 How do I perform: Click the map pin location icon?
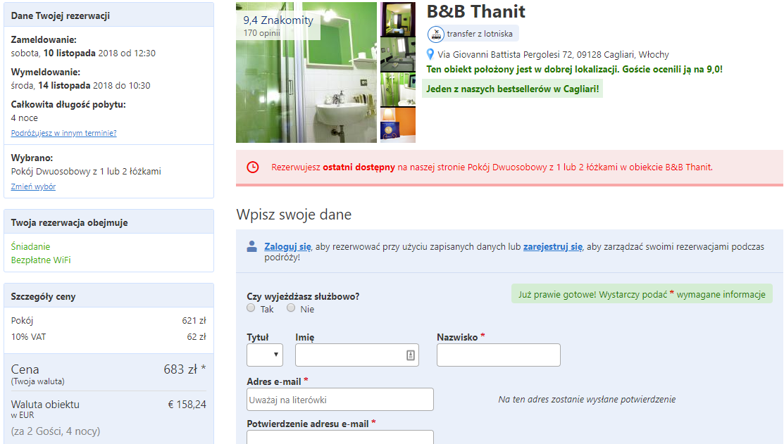(x=430, y=54)
